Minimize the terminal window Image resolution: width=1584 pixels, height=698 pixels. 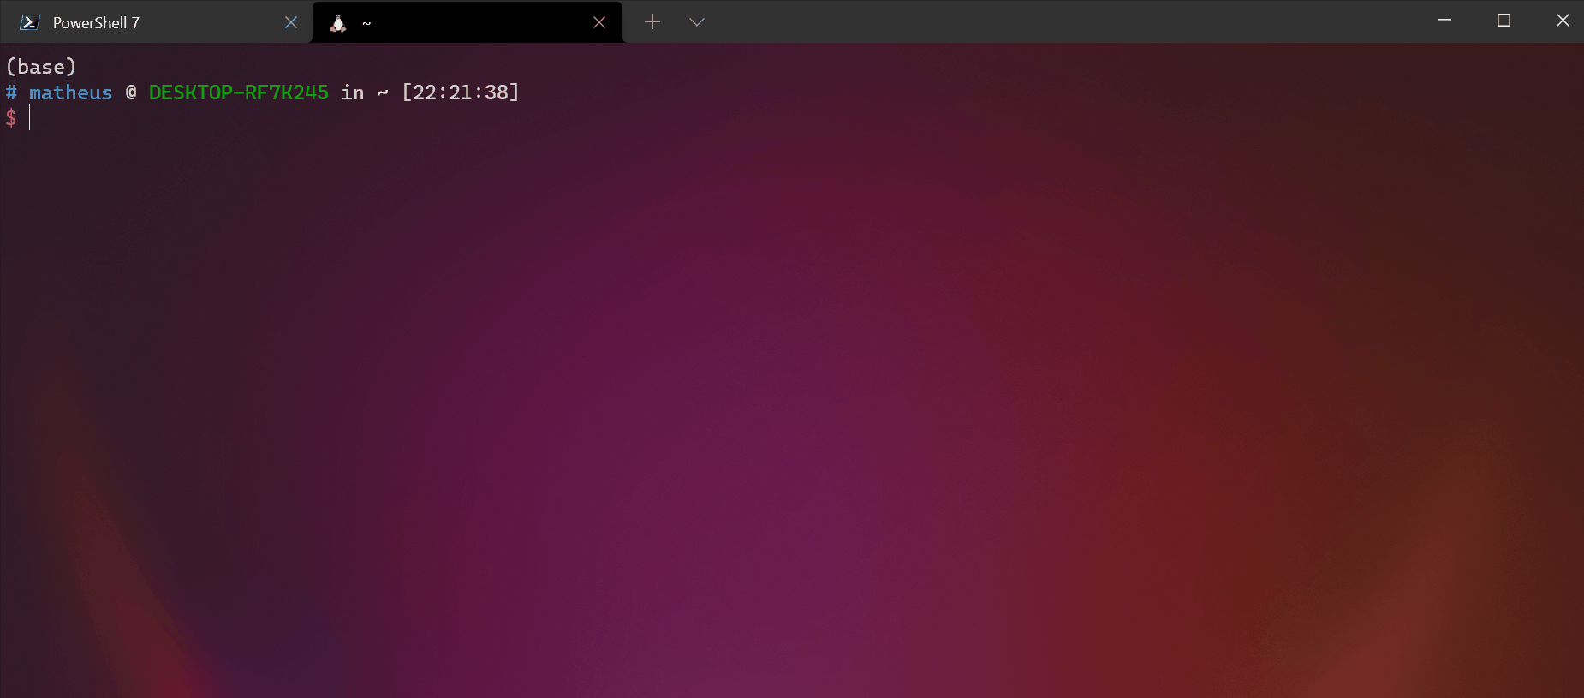coord(1444,21)
